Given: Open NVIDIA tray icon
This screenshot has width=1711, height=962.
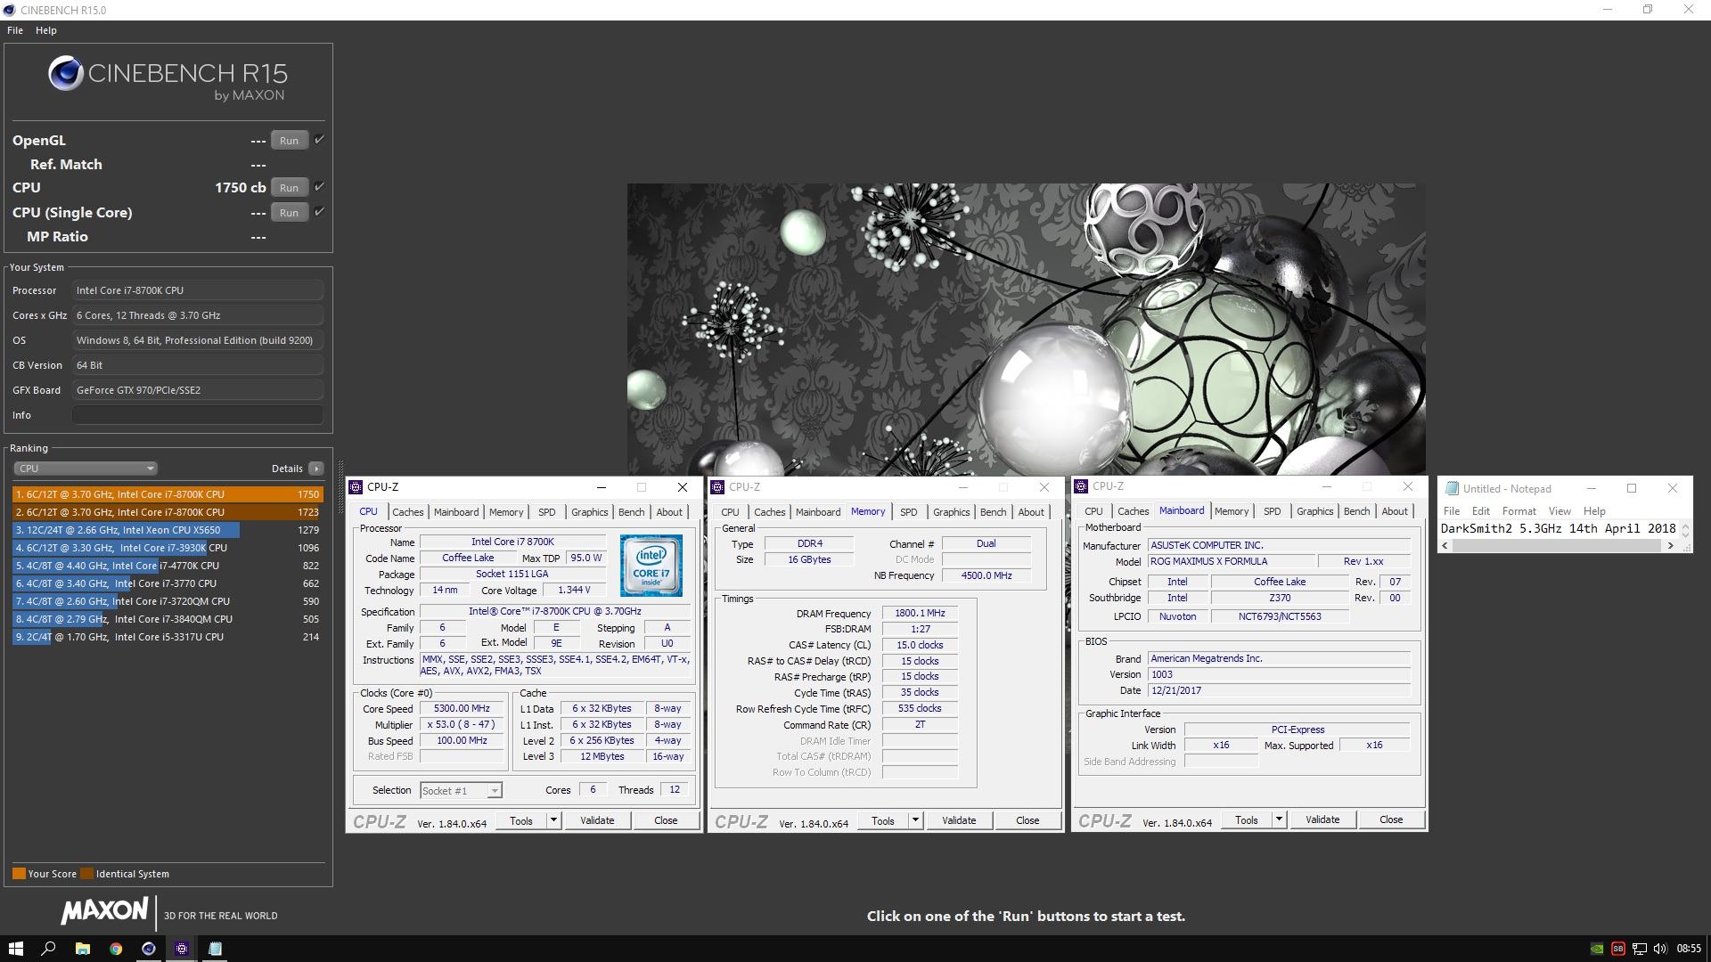Looking at the screenshot, I should 1598,949.
